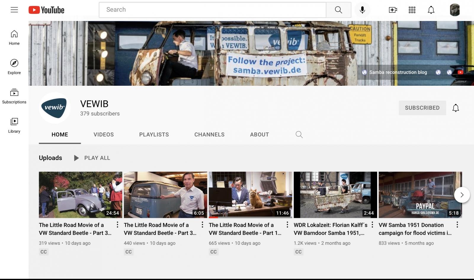Open the 6:05 van video thumbnail

(x=165, y=195)
